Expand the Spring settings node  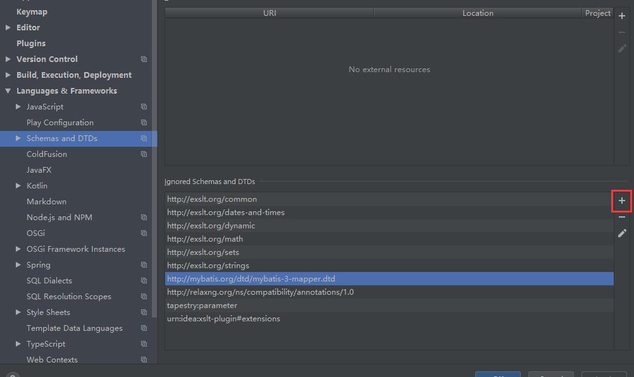pos(18,265)
